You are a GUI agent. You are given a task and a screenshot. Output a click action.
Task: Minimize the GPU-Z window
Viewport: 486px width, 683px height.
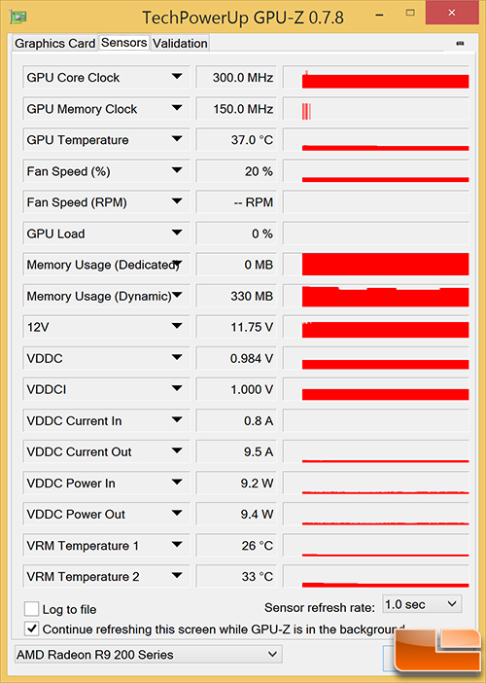(x=379, y=16)
